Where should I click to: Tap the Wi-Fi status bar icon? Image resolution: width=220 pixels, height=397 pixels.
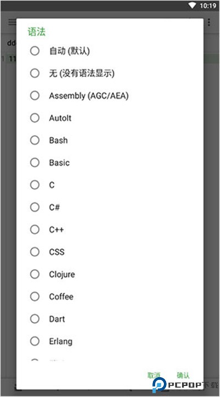coord(192,6)
